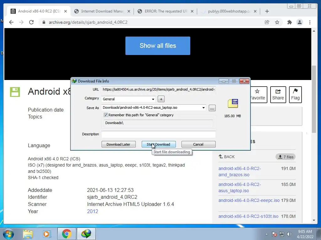Image resolution: width=321 pixels, height=240 pixels.
Task: Click the taskbar clock 9:05 AM
Action: pyautogui.click(x=305, y=232)
